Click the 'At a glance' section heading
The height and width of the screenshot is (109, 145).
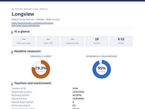(22, 31)
